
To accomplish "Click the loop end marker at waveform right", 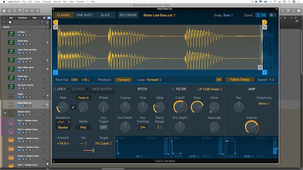I will pos(265,22).
